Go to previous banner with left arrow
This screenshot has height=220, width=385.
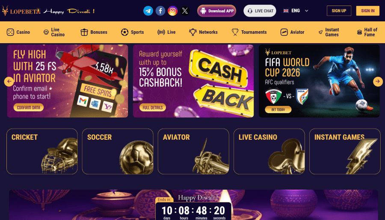(9, 82)
